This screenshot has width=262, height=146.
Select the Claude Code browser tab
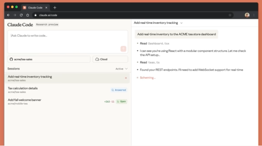35,7
